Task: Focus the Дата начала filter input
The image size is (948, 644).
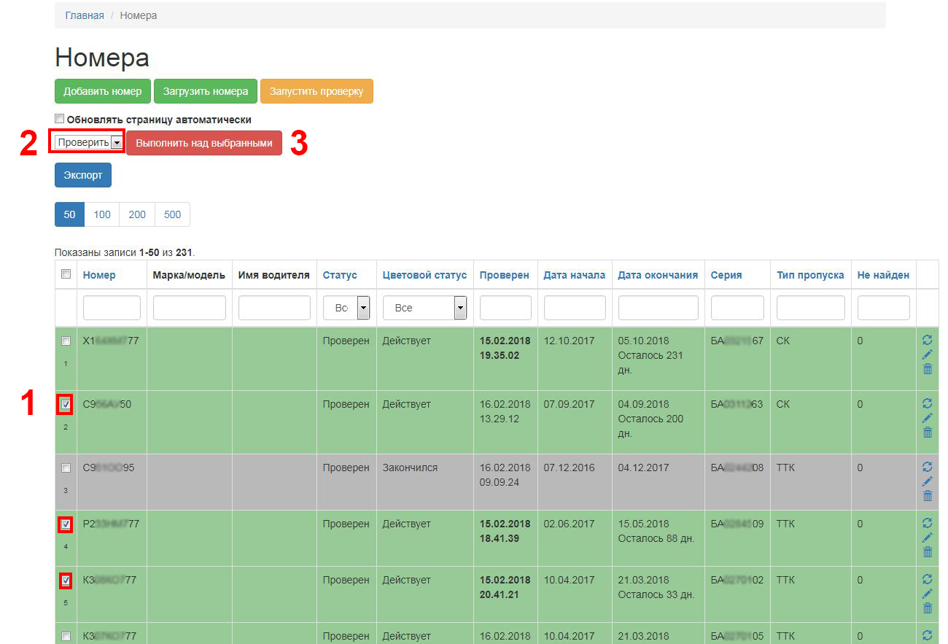Action: (575, 308)
